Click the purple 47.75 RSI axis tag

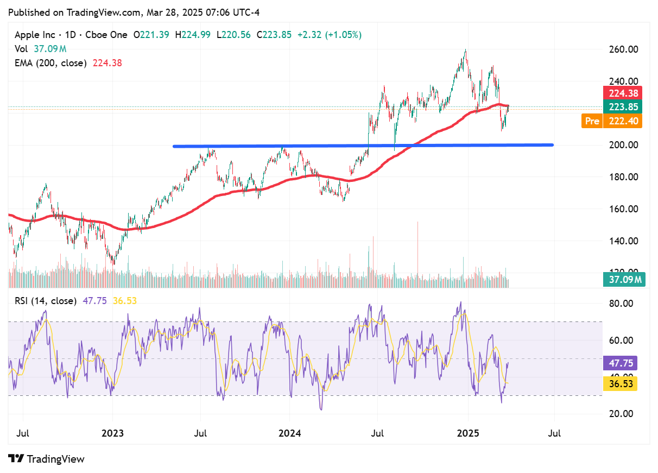coord(620,363)
